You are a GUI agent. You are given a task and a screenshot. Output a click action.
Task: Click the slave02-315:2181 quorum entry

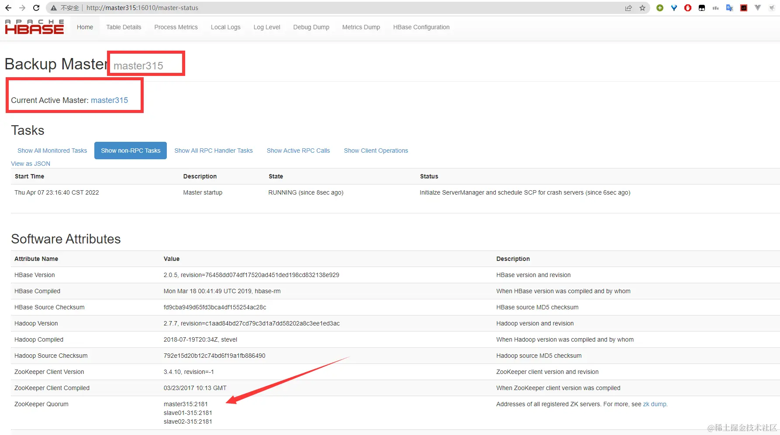tap(188, 421)
